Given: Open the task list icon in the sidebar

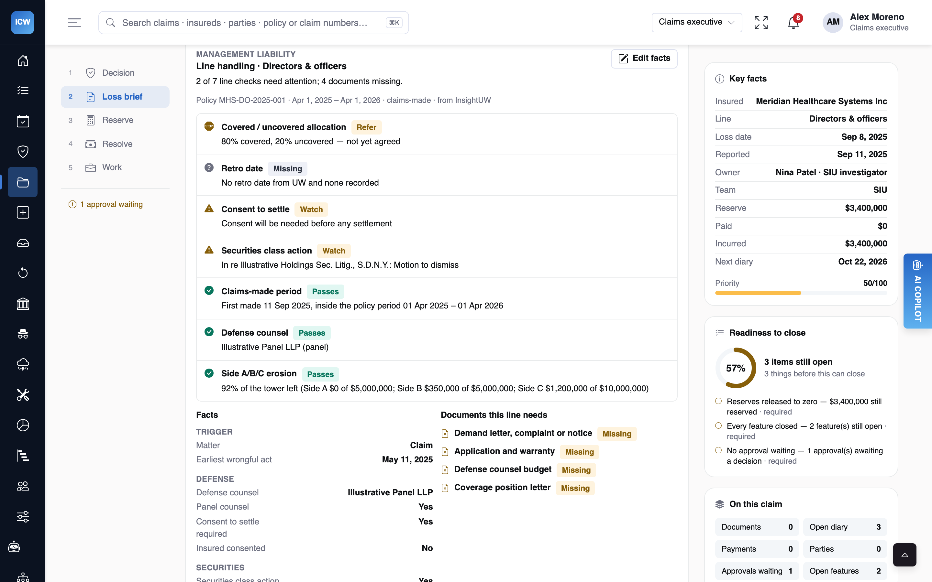Looking at the screenshot, I should (23, 91).
